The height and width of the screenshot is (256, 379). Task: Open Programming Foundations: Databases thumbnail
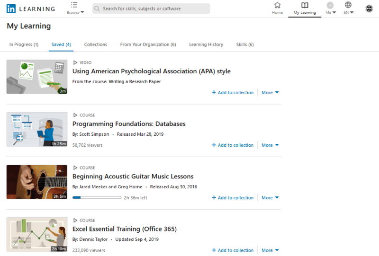point(37,129)
